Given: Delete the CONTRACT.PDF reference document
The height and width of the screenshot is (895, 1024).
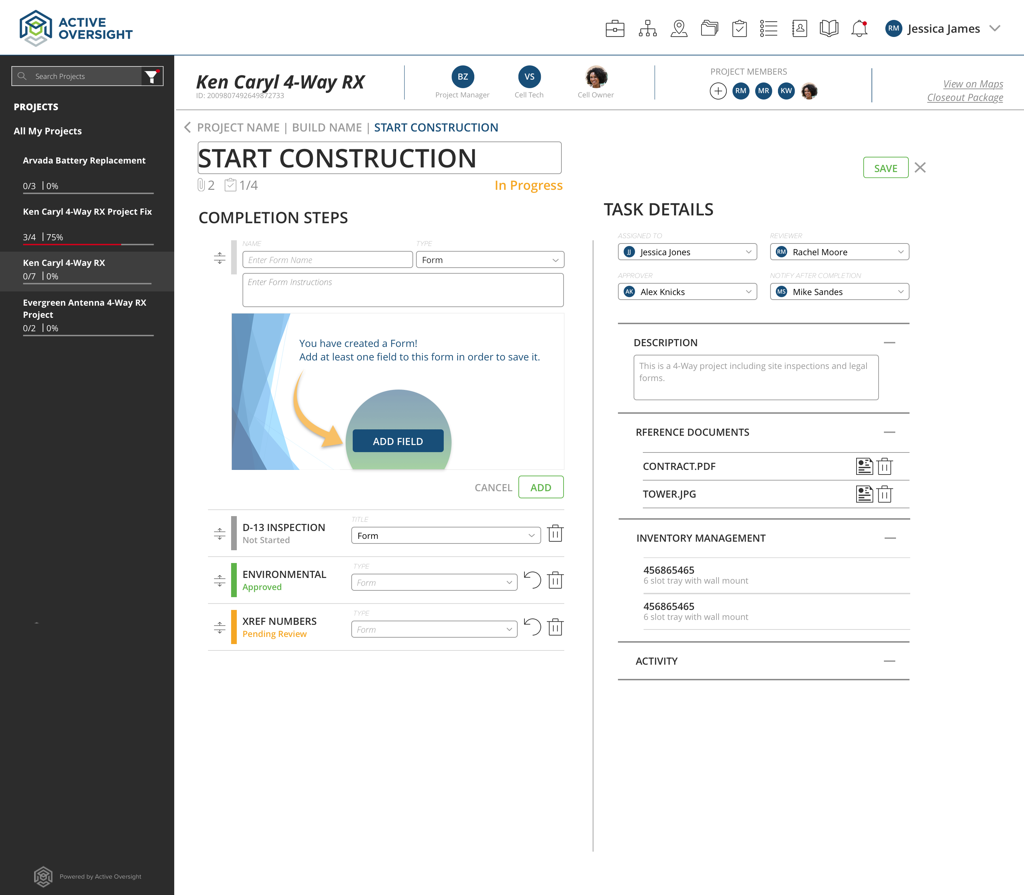Looking at the screenshot, I should coord(884,466).
